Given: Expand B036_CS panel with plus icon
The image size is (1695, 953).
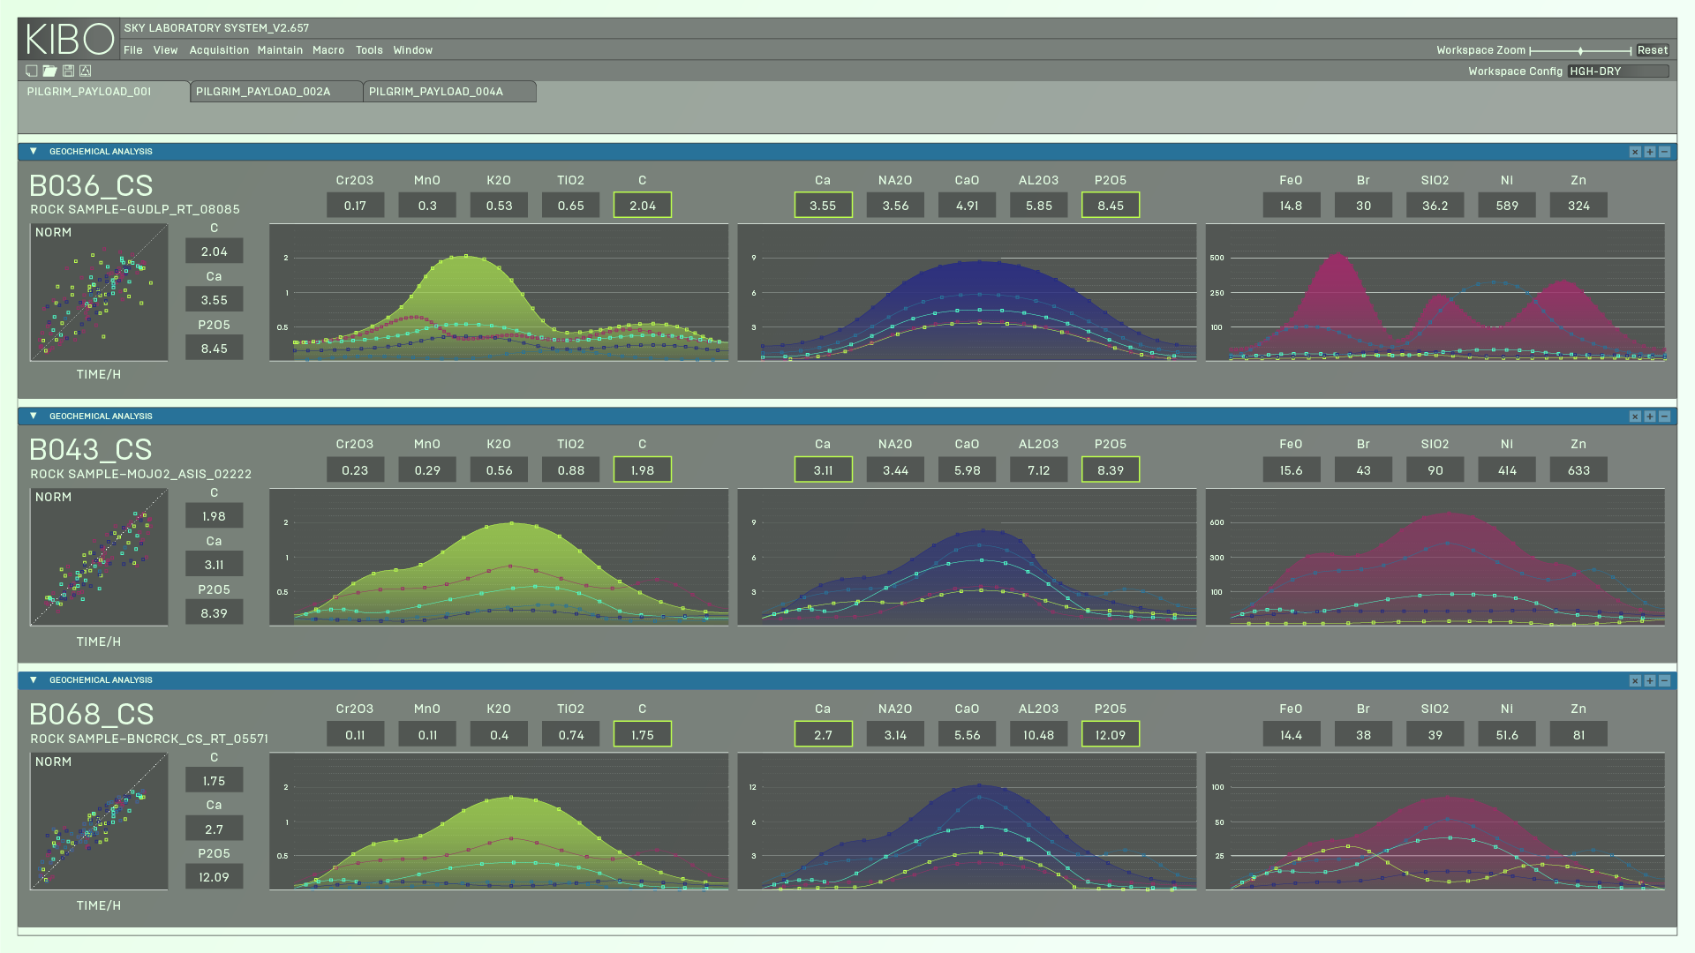Looking at the screenshot, I should click(x=1650, y=152).
